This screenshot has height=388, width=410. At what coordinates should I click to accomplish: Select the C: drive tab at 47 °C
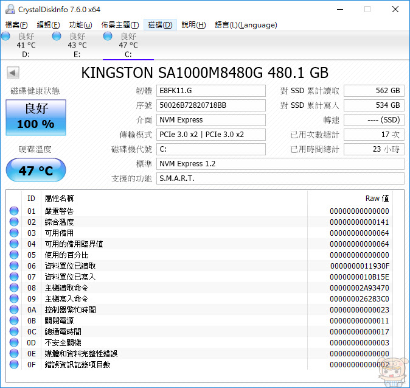pyautogui.click(x=128, y=45)
